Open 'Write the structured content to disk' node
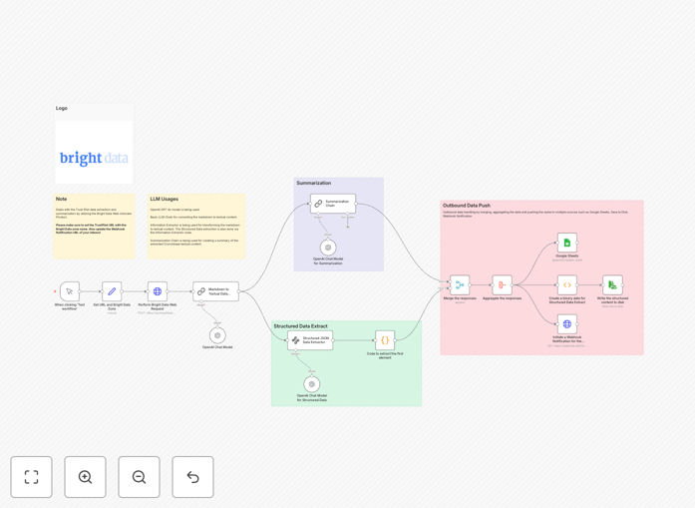Viewport: 695px width, 508px height. coord(612,284)
